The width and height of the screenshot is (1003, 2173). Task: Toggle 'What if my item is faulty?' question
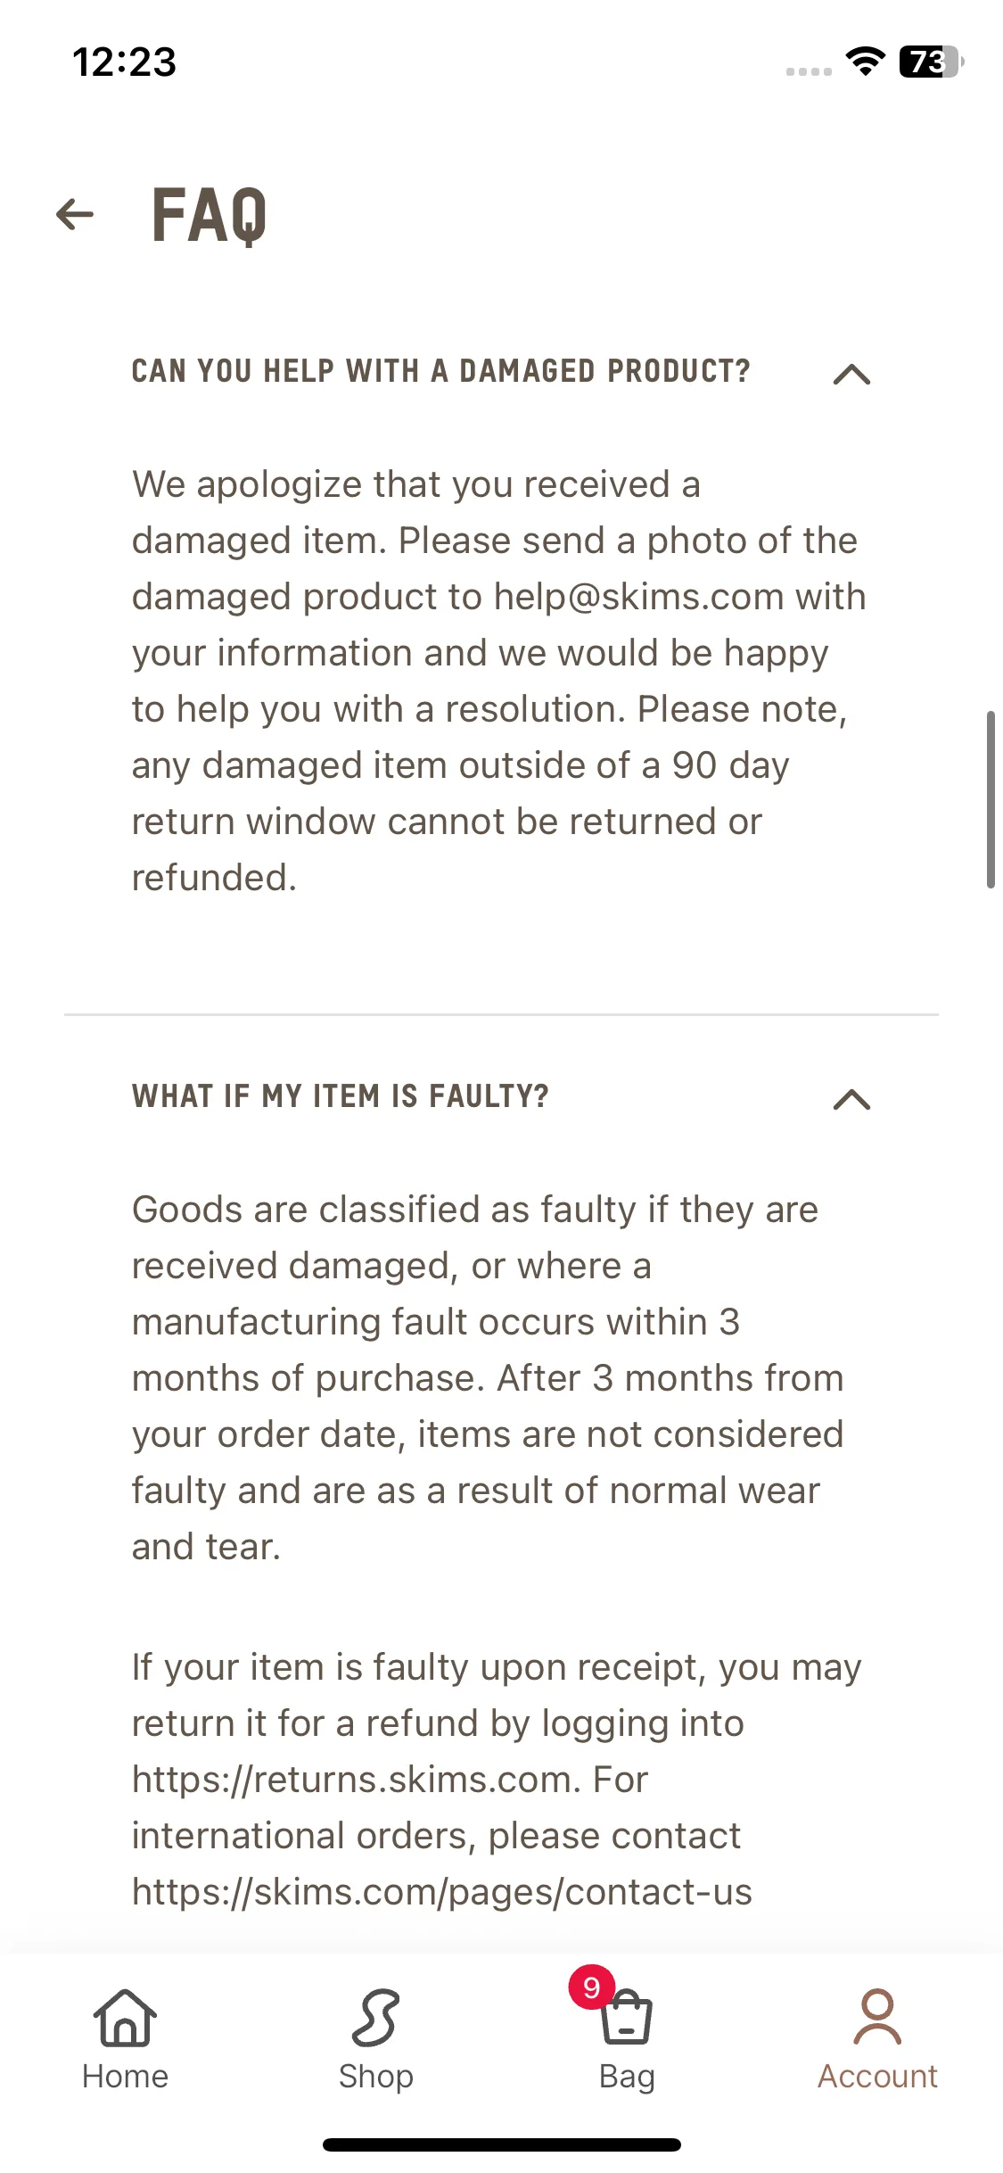[341, 1096]
